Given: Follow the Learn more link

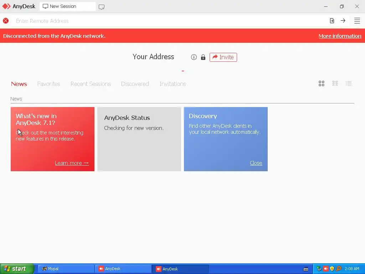Looking at the screenshot, I should click(x=72, y=163).
